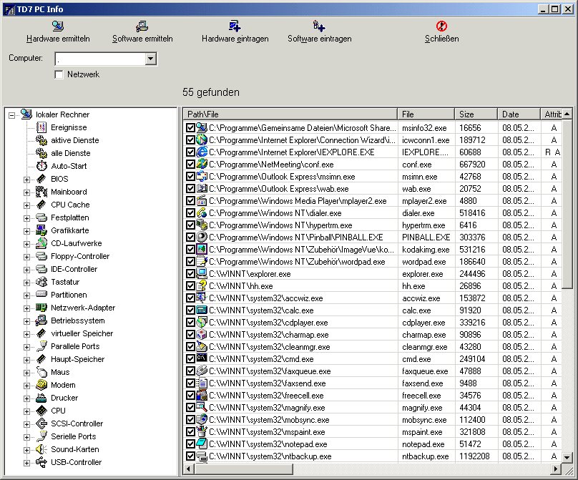Expand the BIOS tree node
578x480 pixels.
pyautogui.click(x=27, y=179)
